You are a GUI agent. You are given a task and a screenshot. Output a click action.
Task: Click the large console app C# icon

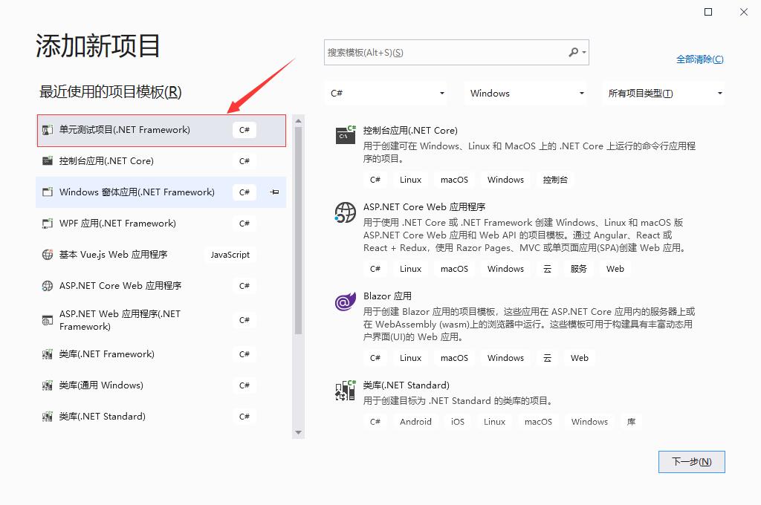(x=346, y=135)
